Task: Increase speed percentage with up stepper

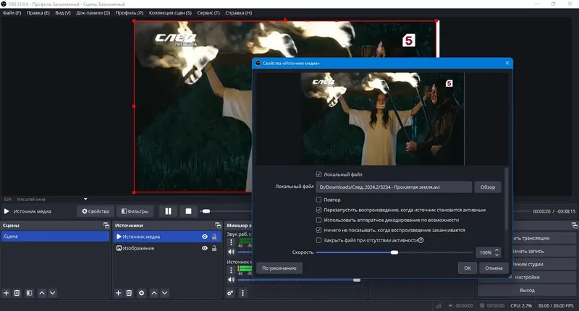Action: coord(497,250)
